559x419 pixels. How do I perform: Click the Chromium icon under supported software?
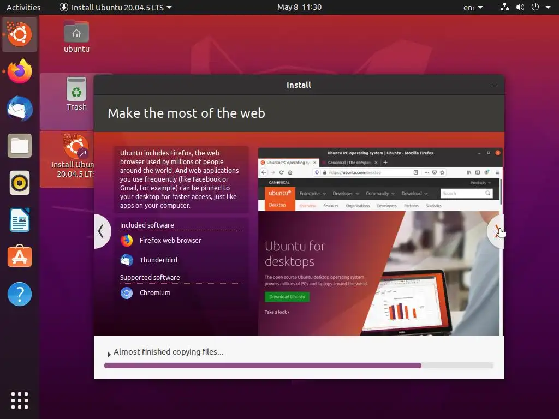(x=127, y=293)
